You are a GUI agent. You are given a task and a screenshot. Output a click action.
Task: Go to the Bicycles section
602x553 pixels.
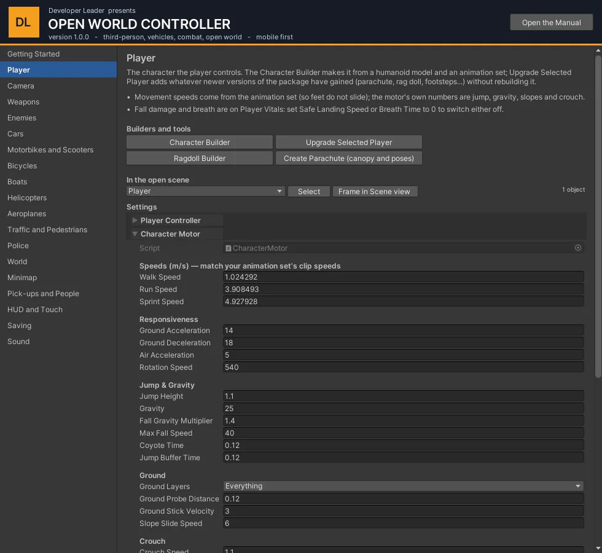pos(58,166)
